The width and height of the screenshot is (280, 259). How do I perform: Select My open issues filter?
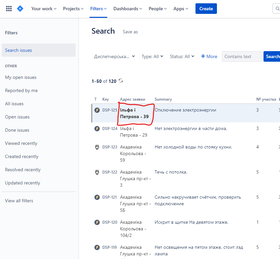[x=21, y=77]
